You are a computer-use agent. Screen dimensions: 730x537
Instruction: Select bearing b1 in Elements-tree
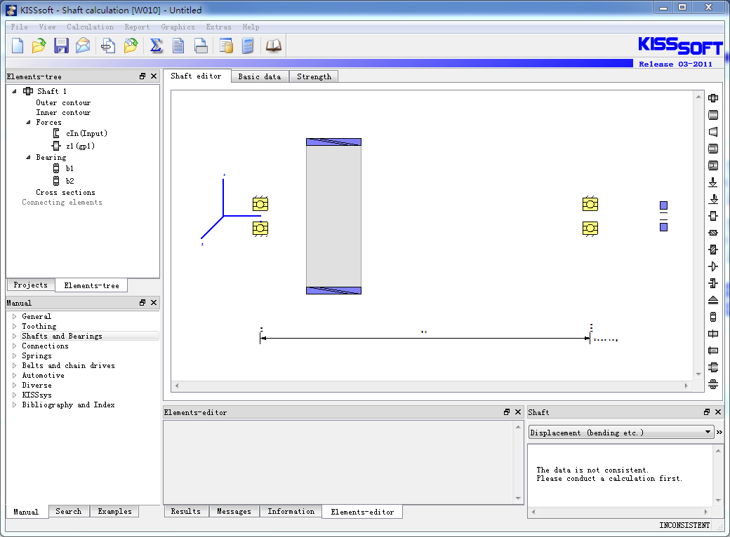[69, 168]
